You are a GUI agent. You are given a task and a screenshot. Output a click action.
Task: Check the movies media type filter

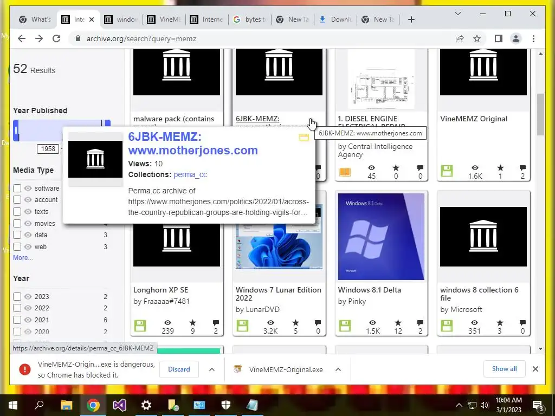[17, 224]
